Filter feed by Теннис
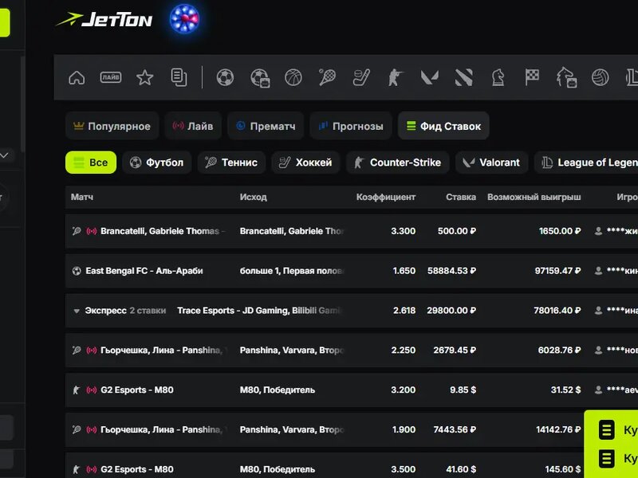Image resolution: width=638 pixels, height=478 pixels. [x=231, y=163]
